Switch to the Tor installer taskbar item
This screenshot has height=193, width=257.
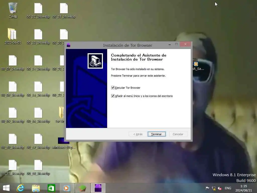(x=98, y=188)
